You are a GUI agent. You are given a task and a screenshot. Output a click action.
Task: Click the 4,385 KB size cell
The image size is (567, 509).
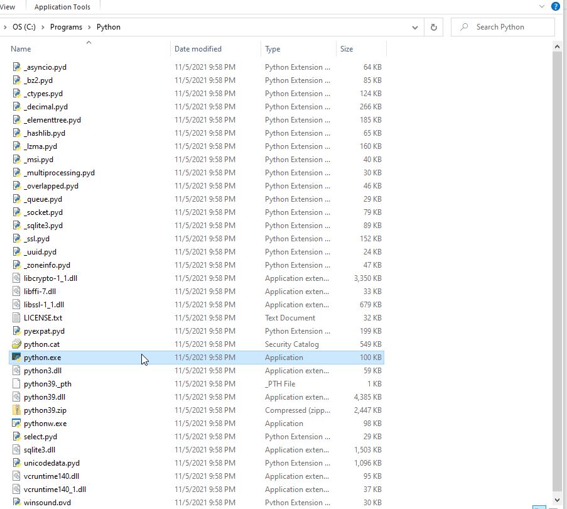367,397
